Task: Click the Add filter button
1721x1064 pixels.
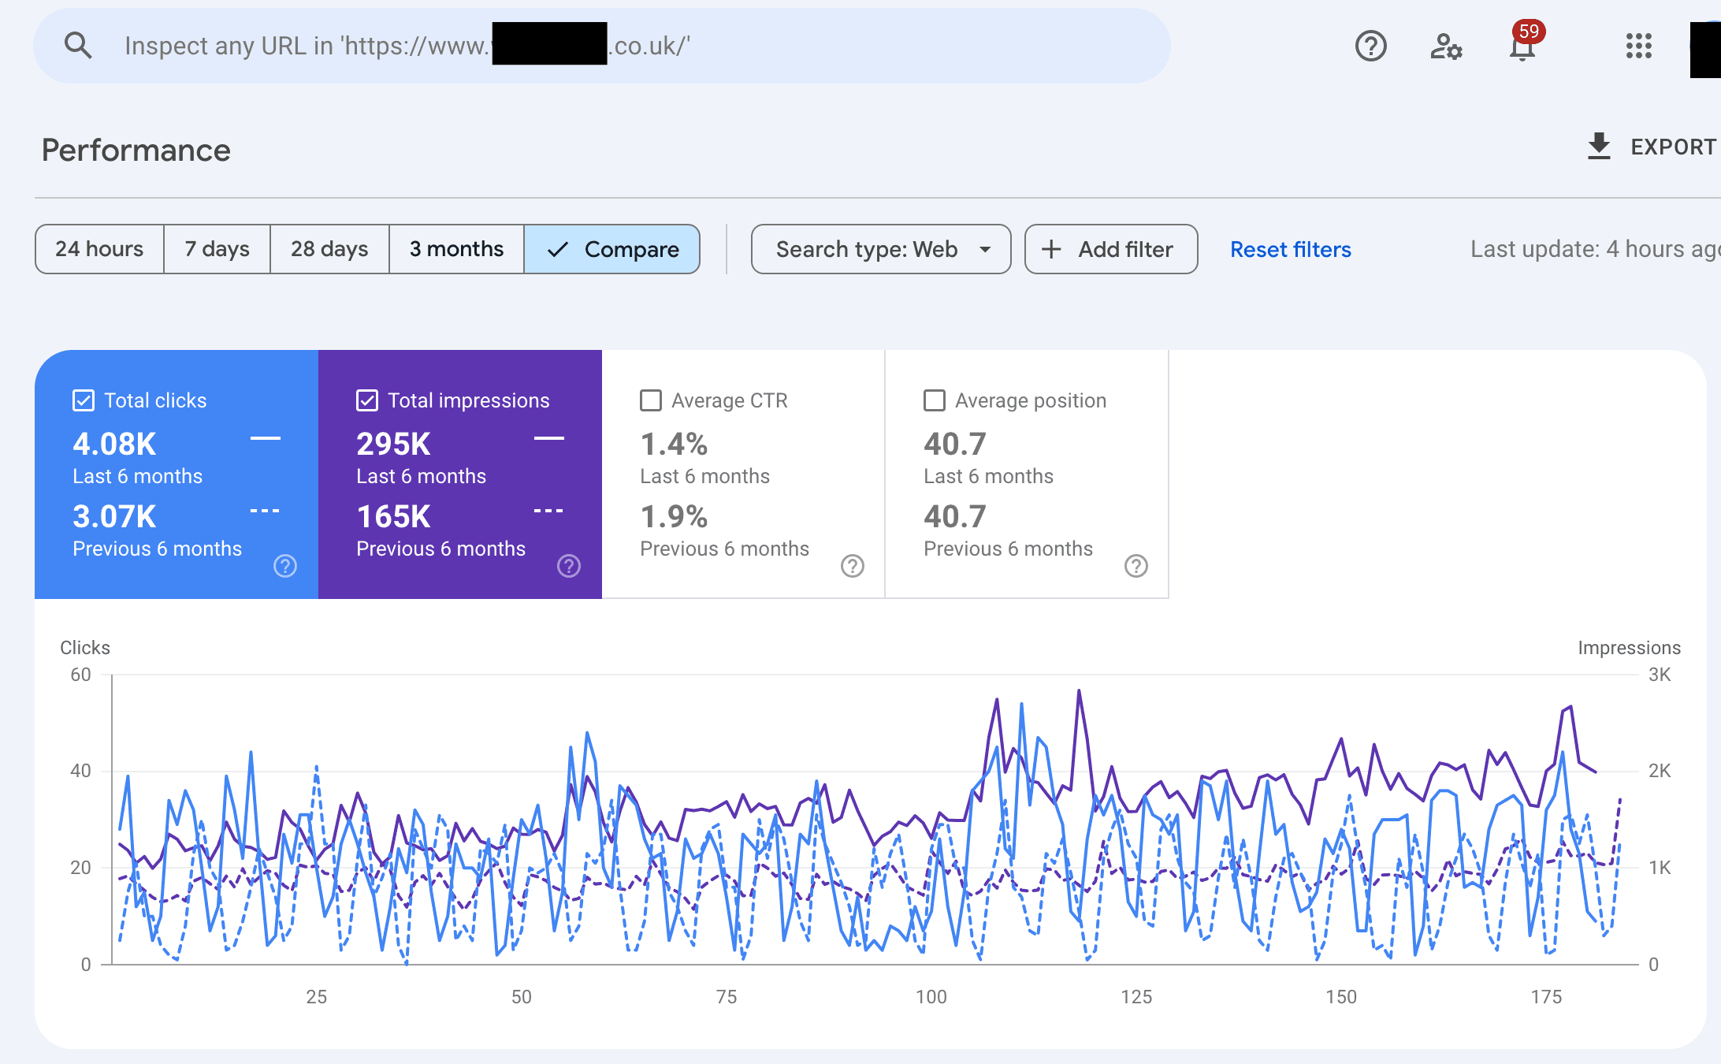Action: click(1111, 249)
